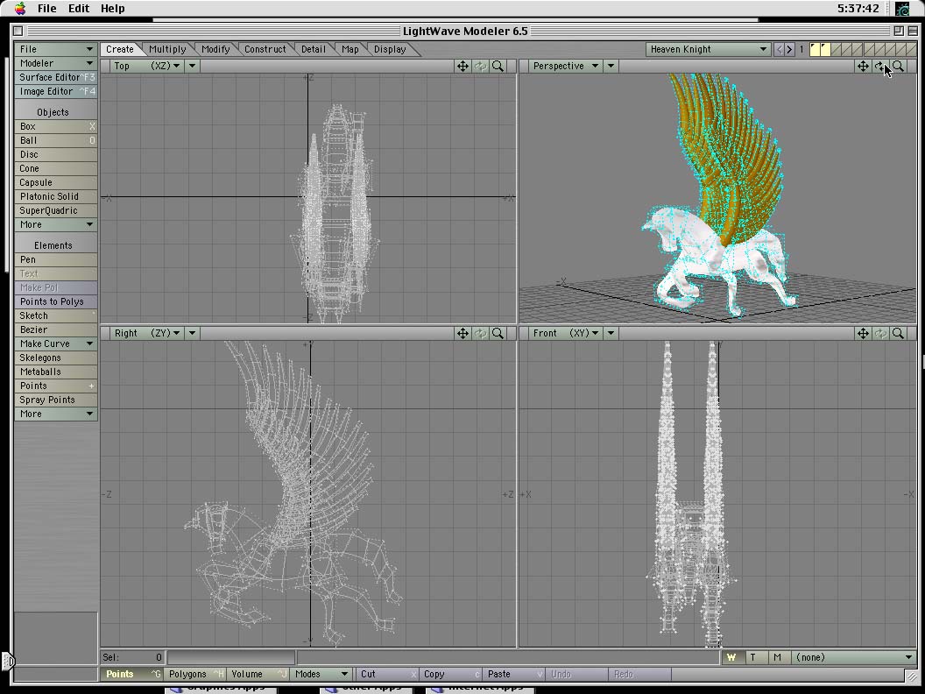Screen dimensions: 925x694
Task: Click the pan icon in Front viewport
Action: coord(863,333)
